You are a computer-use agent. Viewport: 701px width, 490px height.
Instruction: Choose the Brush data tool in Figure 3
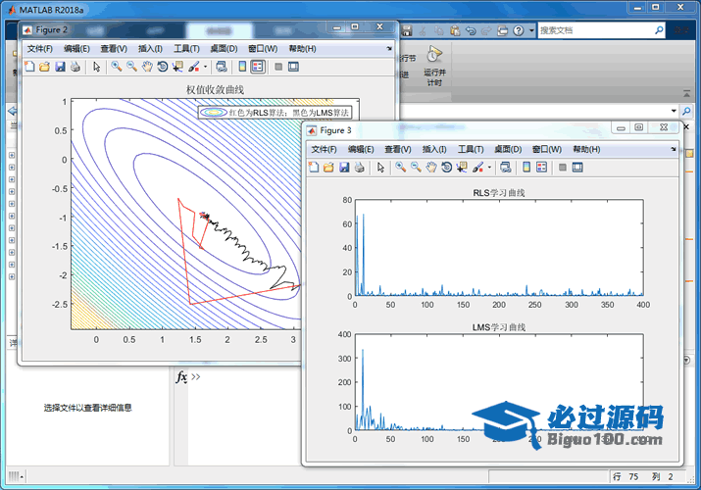pyautogui.click(x=477, y=168)
